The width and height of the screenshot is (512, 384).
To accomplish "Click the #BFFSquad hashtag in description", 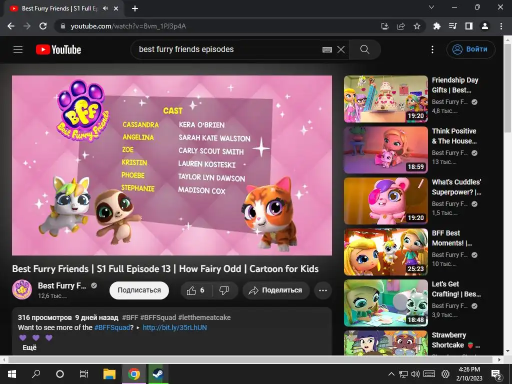I will (112, 327).
